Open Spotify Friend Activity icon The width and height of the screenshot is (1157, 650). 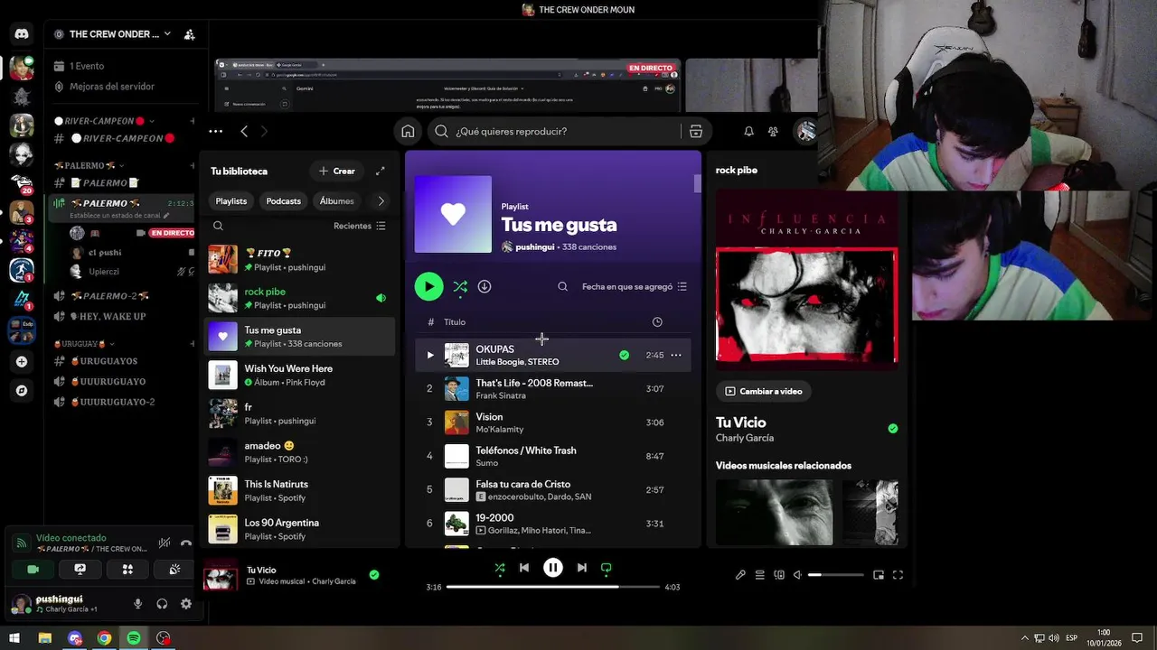click(773, 131)
